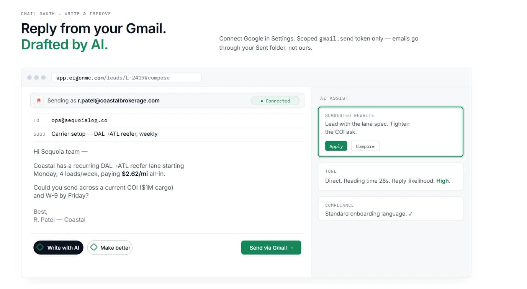
Task: Click the third gray window dot
Action: coord(43,78)
